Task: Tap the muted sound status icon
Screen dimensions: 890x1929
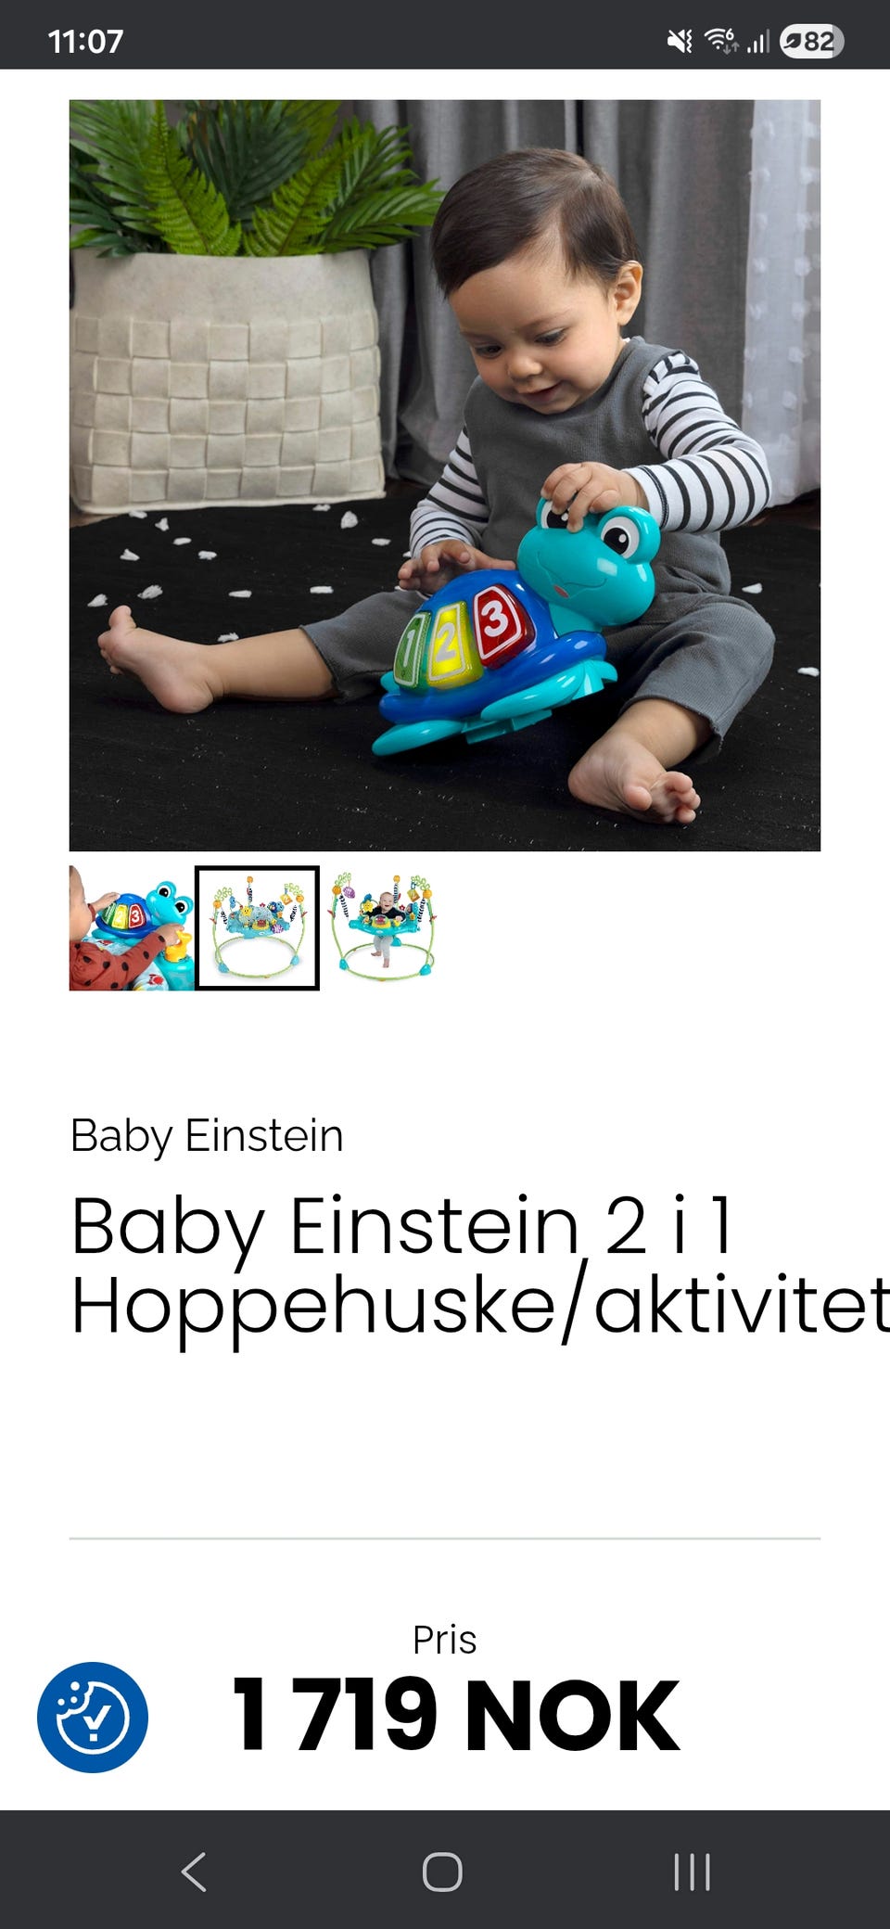Action: click(680, 41)
